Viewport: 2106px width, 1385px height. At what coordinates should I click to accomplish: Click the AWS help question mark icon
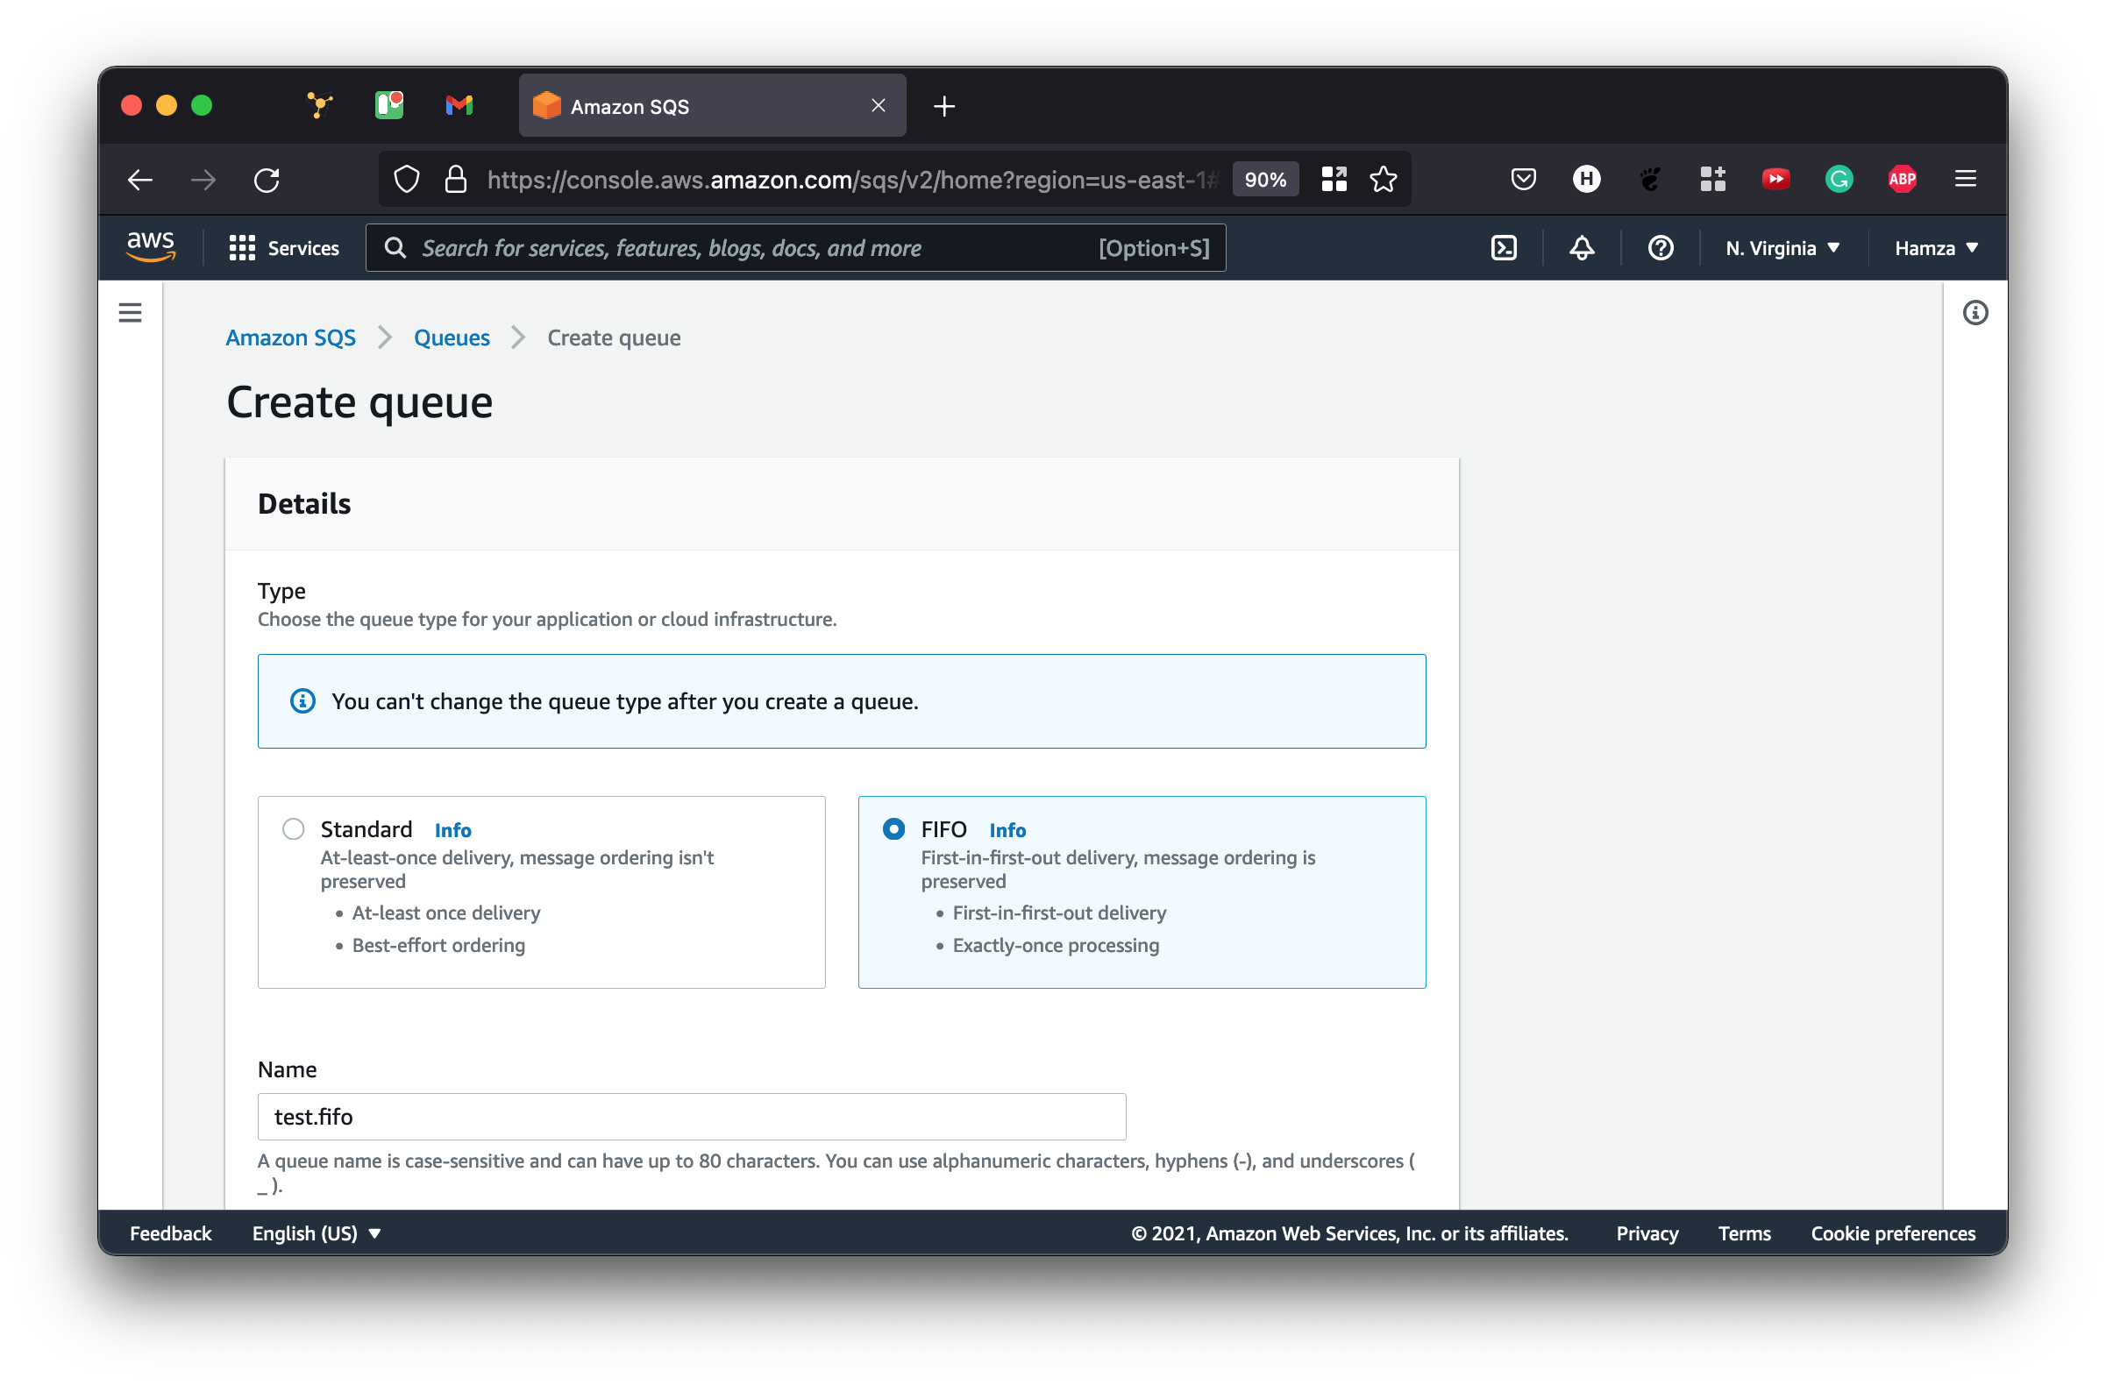1660,249
